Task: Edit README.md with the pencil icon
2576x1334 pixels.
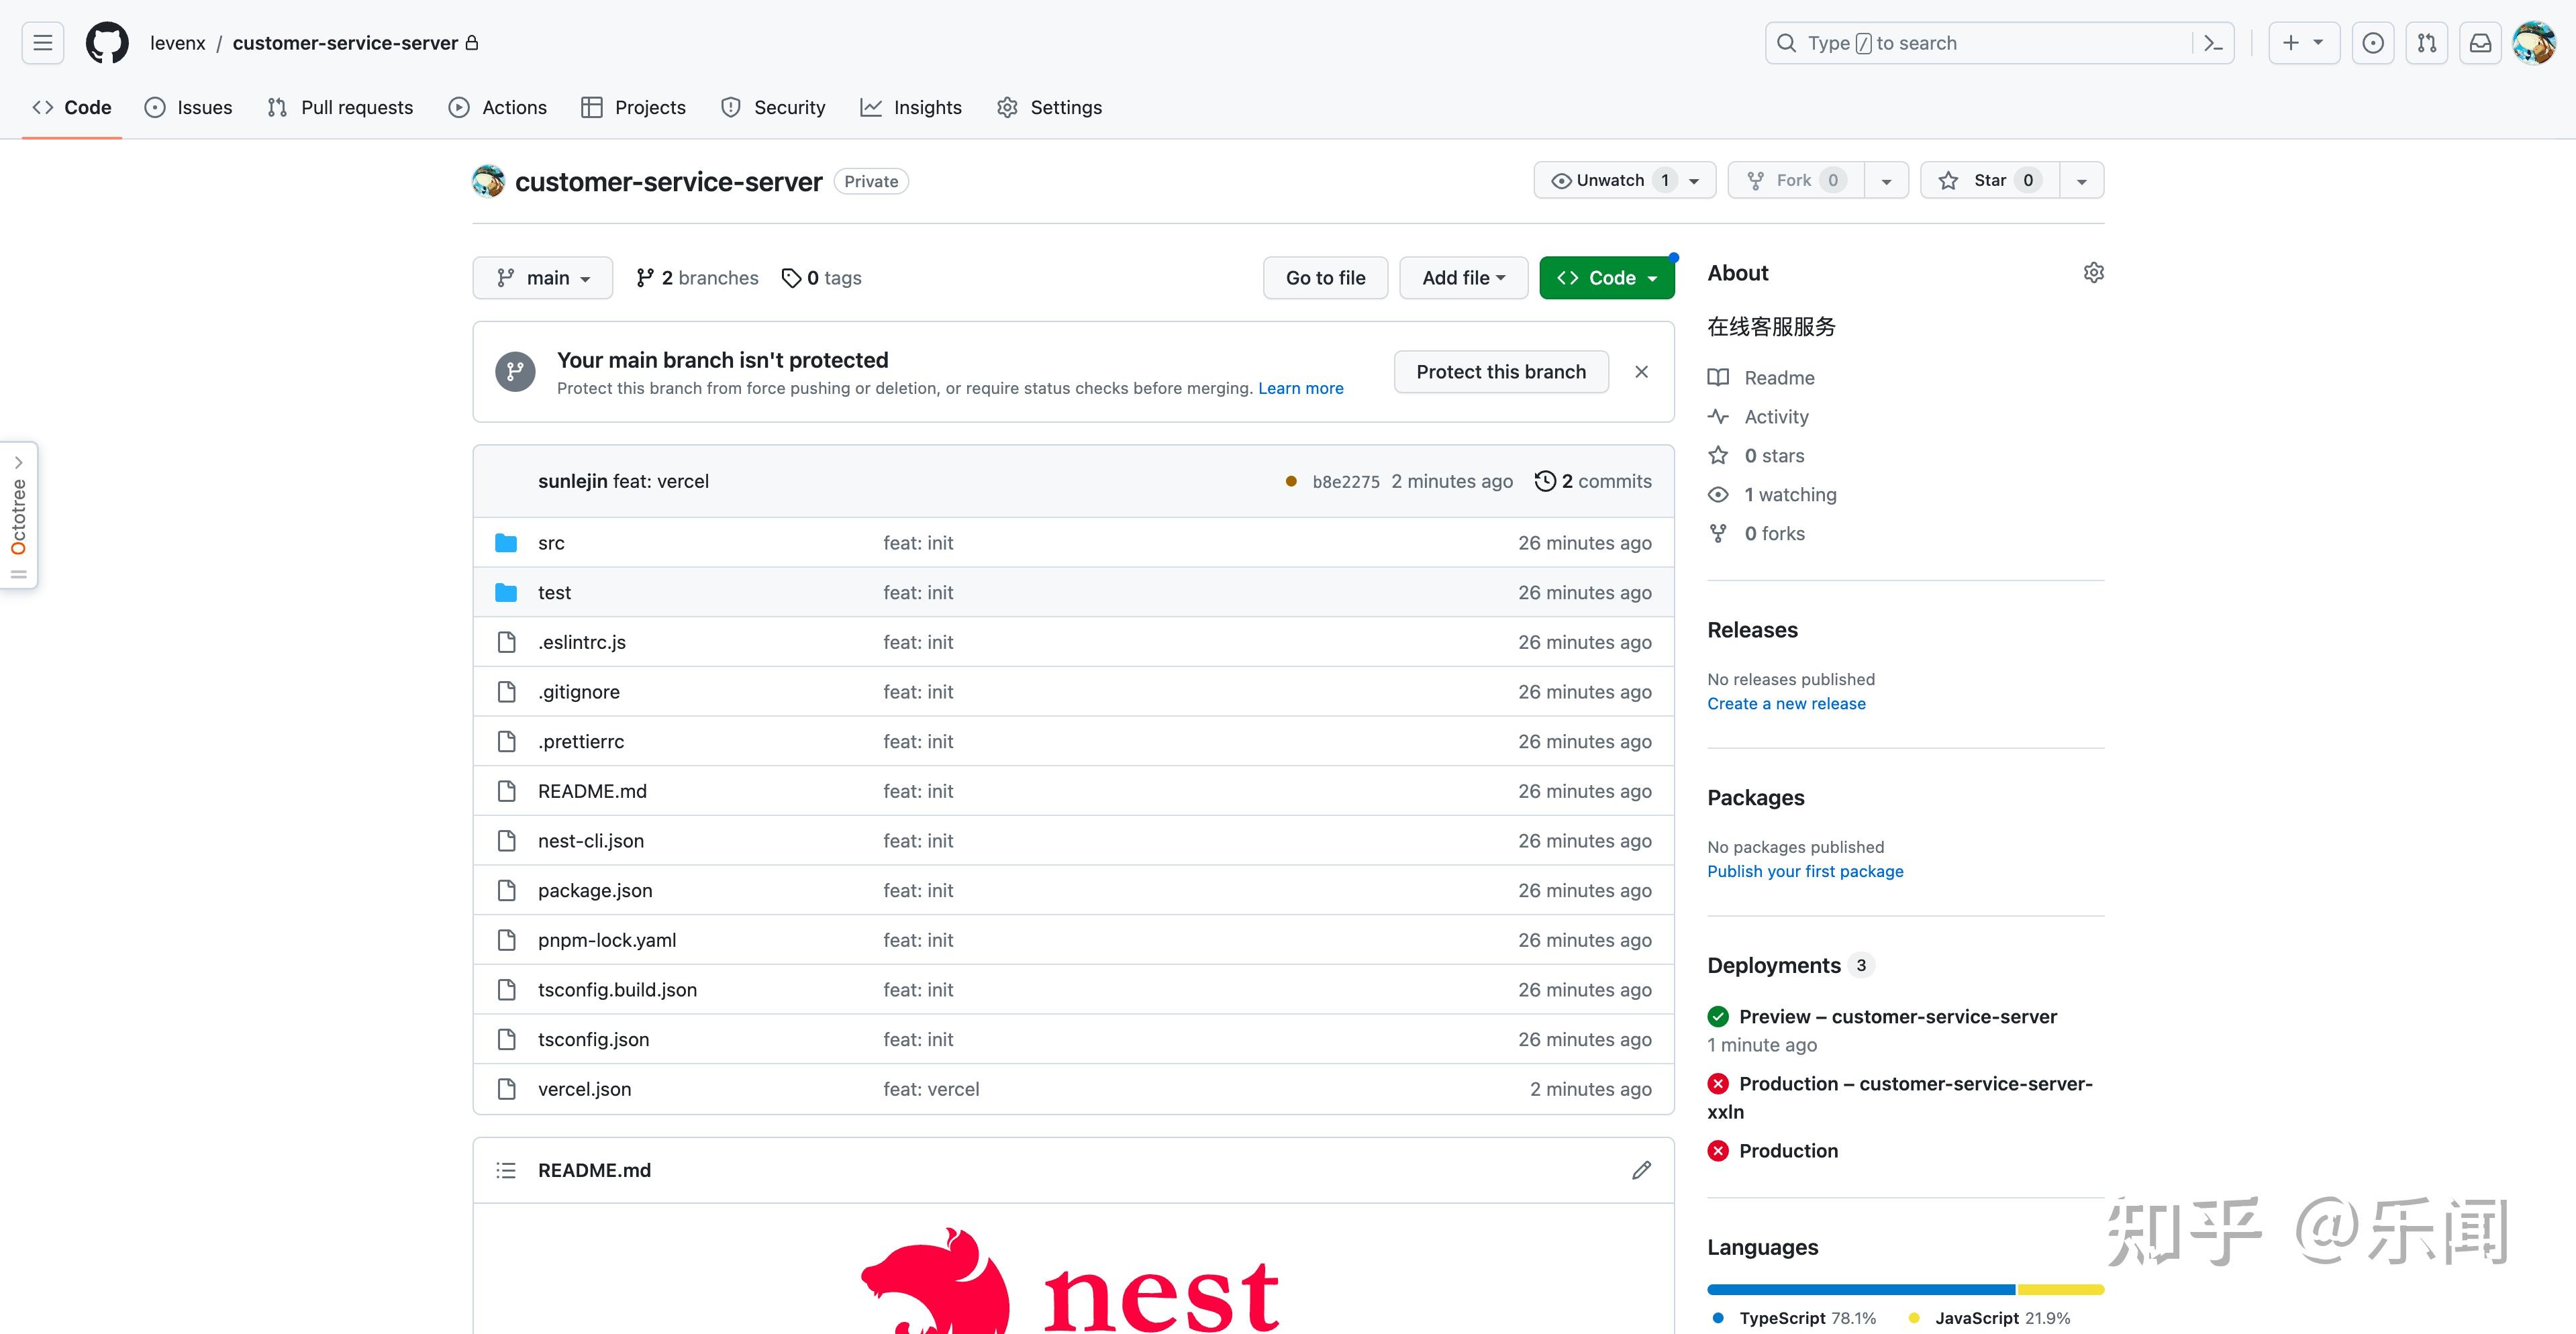Action: click(x=1641, y=1170)
